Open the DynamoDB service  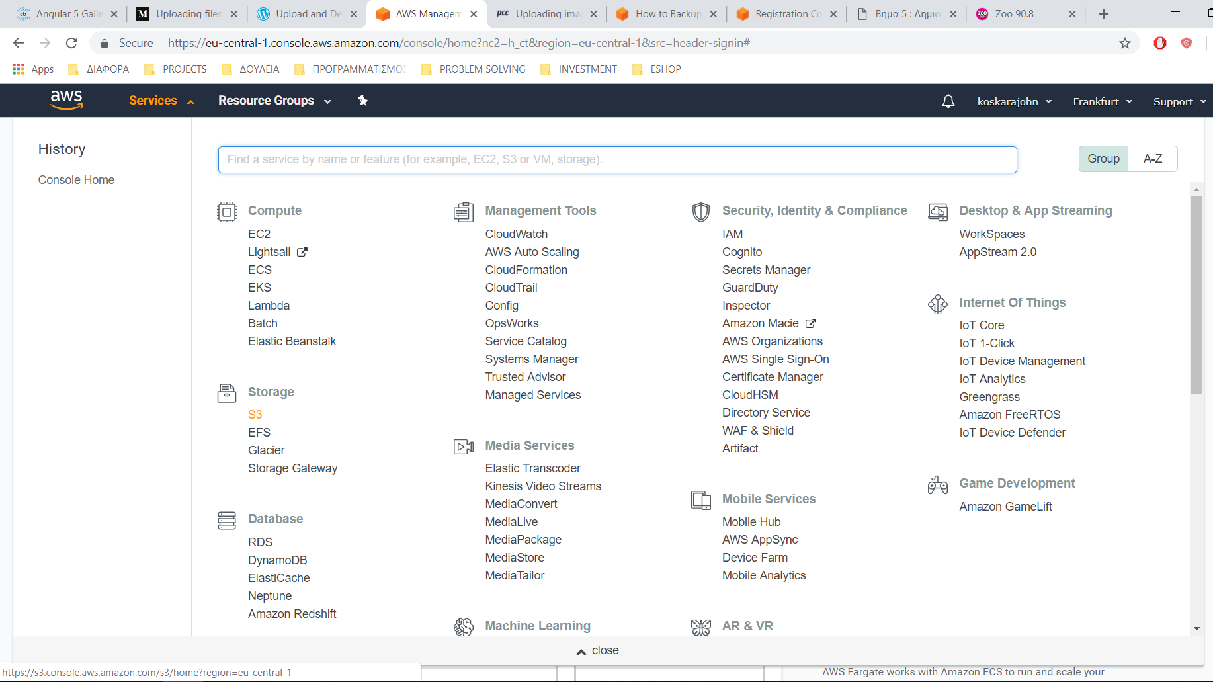[277, 560]
